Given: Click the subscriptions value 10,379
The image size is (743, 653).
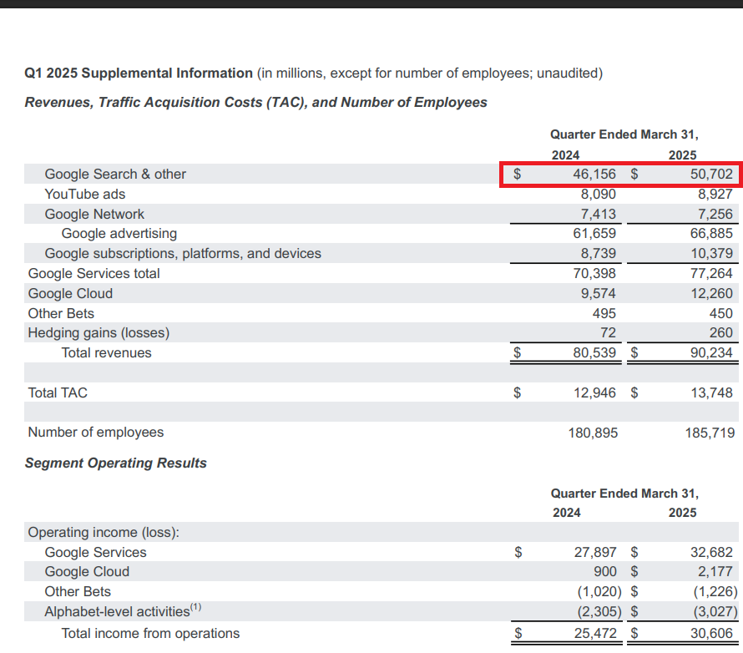Looking at the screenshot, I should pos(711,254).
